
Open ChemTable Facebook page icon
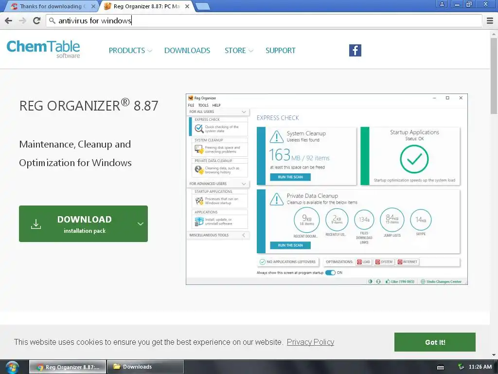click(x=355, y=50)
